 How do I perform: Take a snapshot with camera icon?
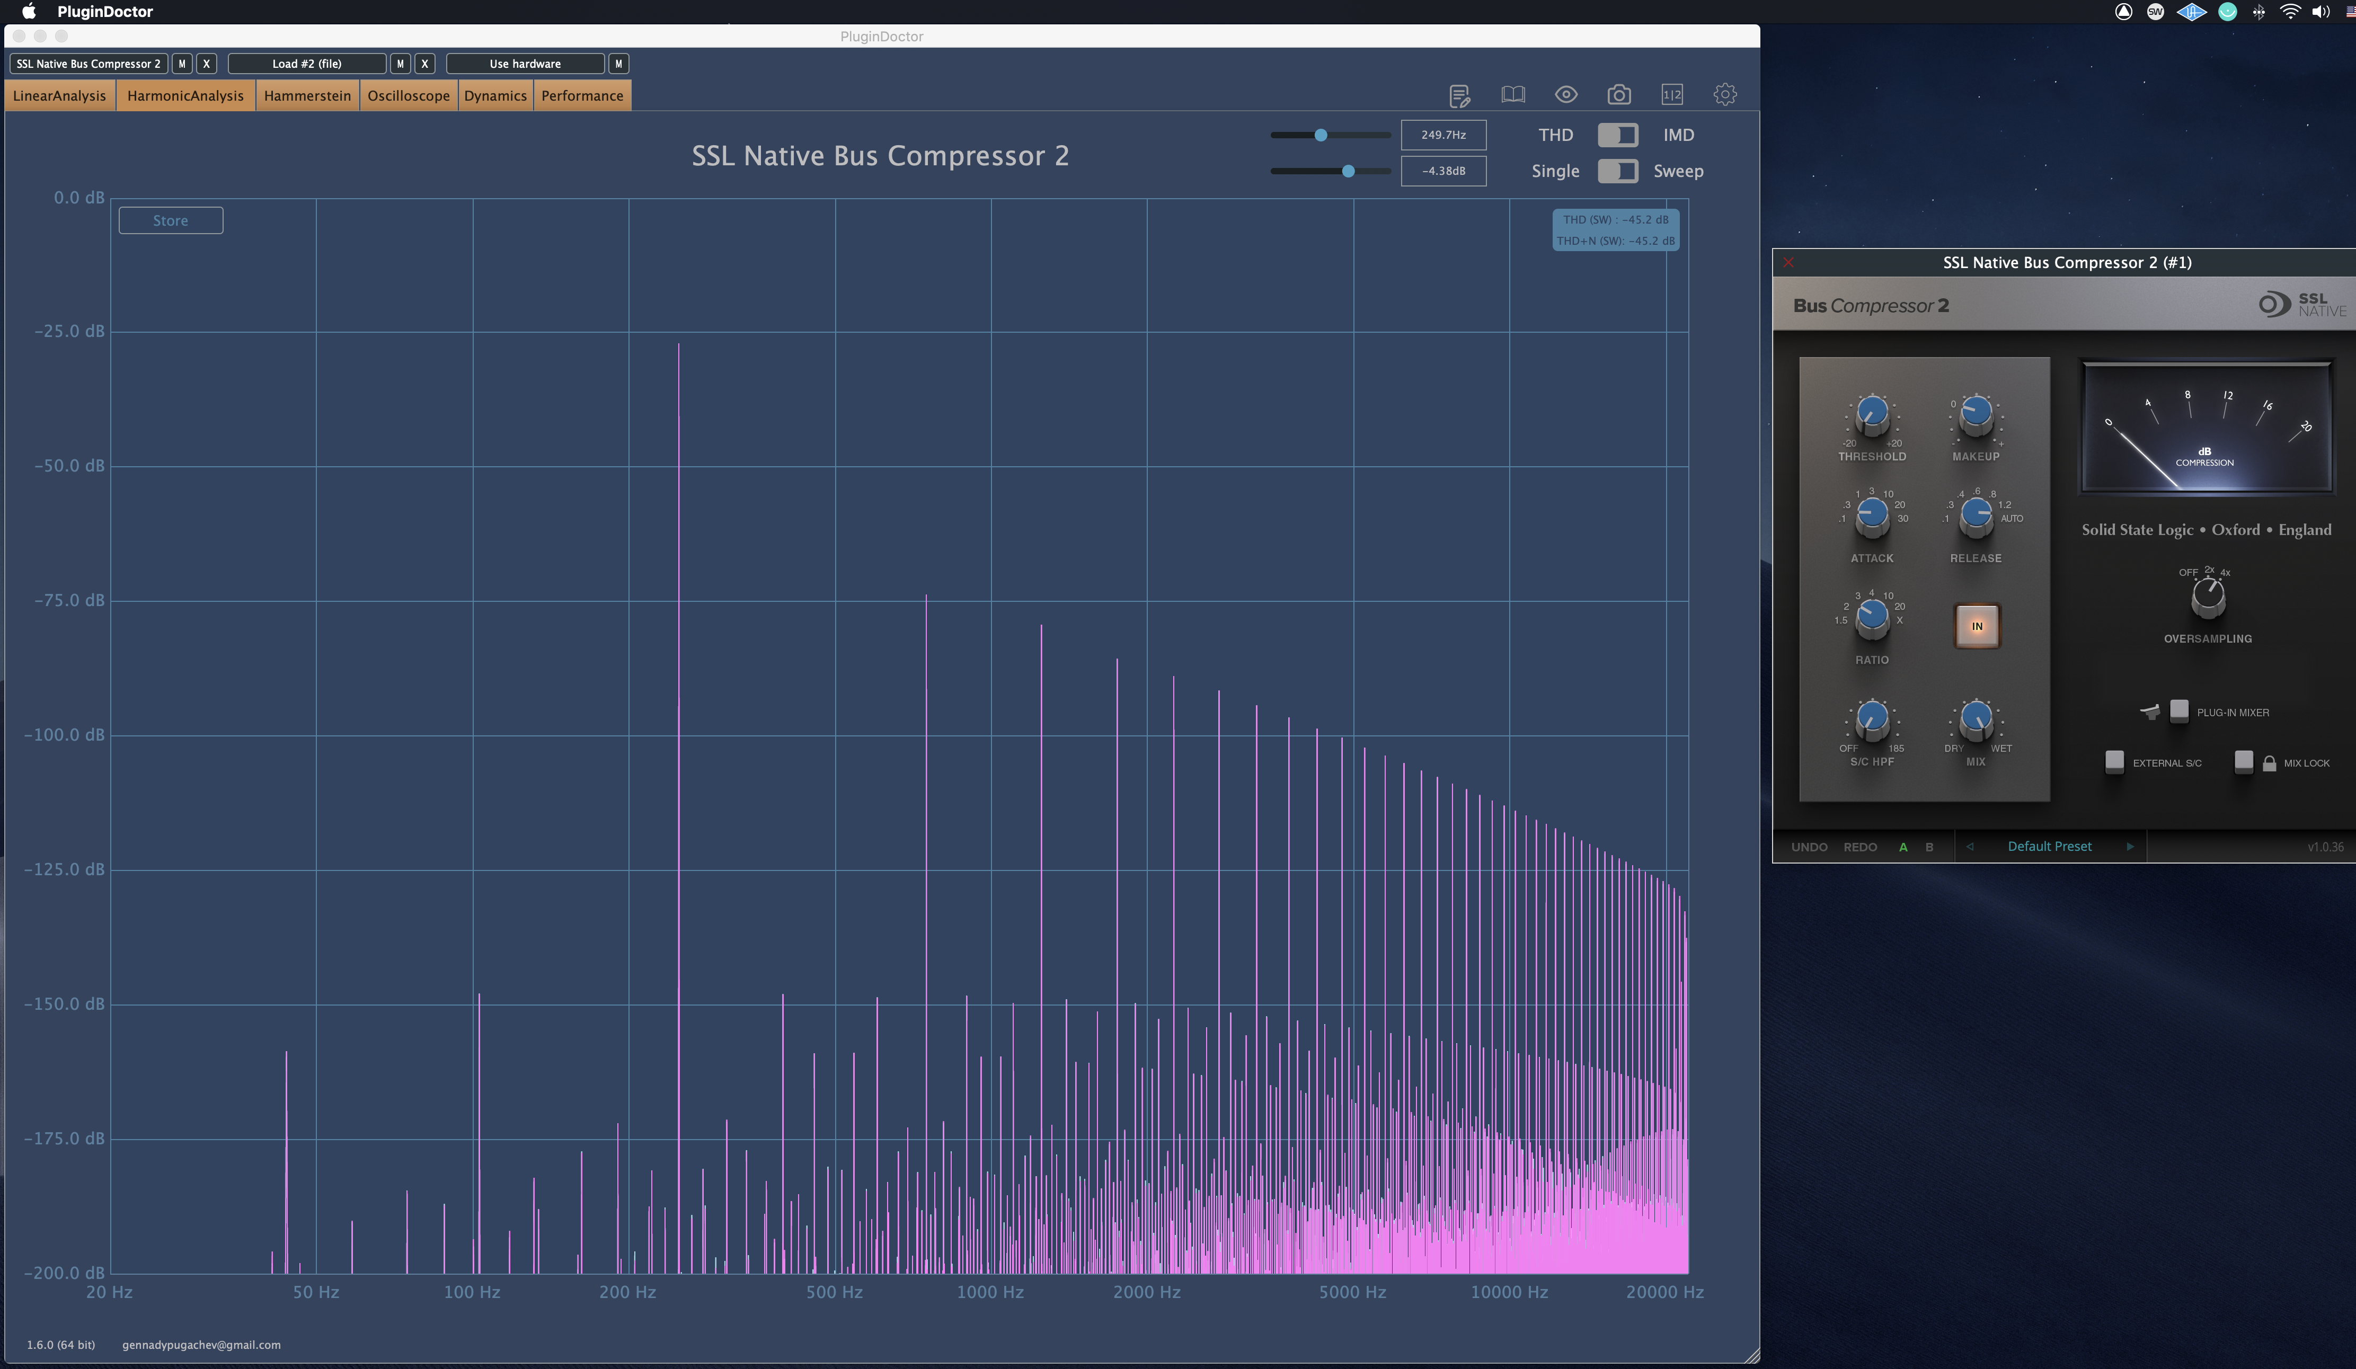click(x=1619, y=94)
